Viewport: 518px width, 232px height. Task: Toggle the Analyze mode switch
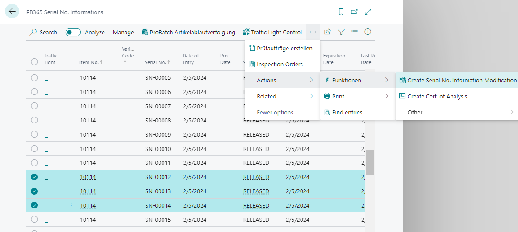(73, 33)
